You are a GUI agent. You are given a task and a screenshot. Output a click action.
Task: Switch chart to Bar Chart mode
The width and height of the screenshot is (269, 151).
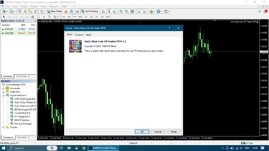click(x=103, y=11)
